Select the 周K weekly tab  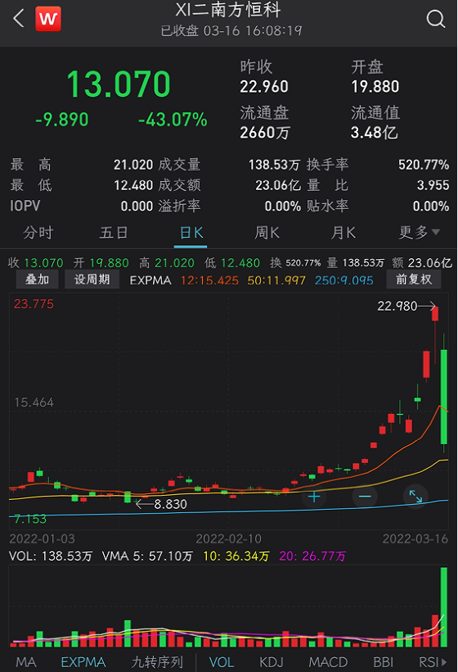(267, 233)
